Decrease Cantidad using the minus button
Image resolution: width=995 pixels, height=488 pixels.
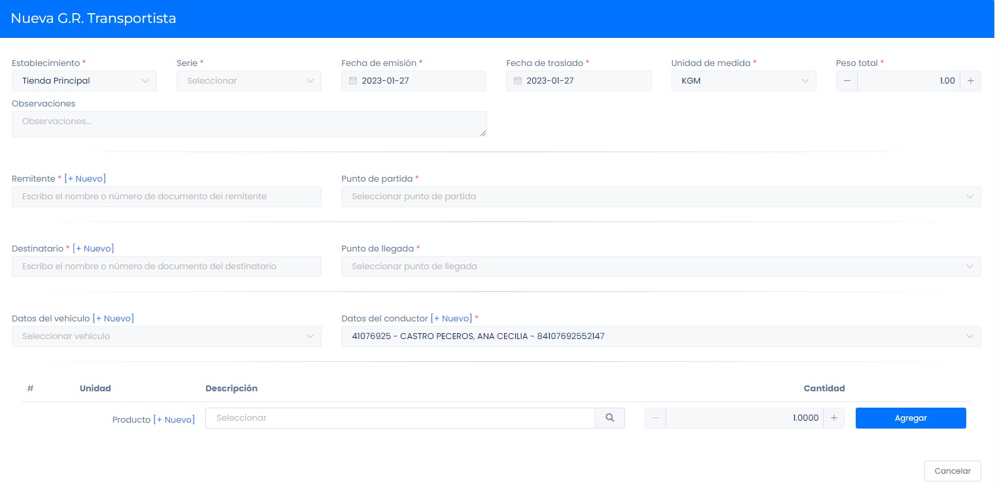coord(655,418)
